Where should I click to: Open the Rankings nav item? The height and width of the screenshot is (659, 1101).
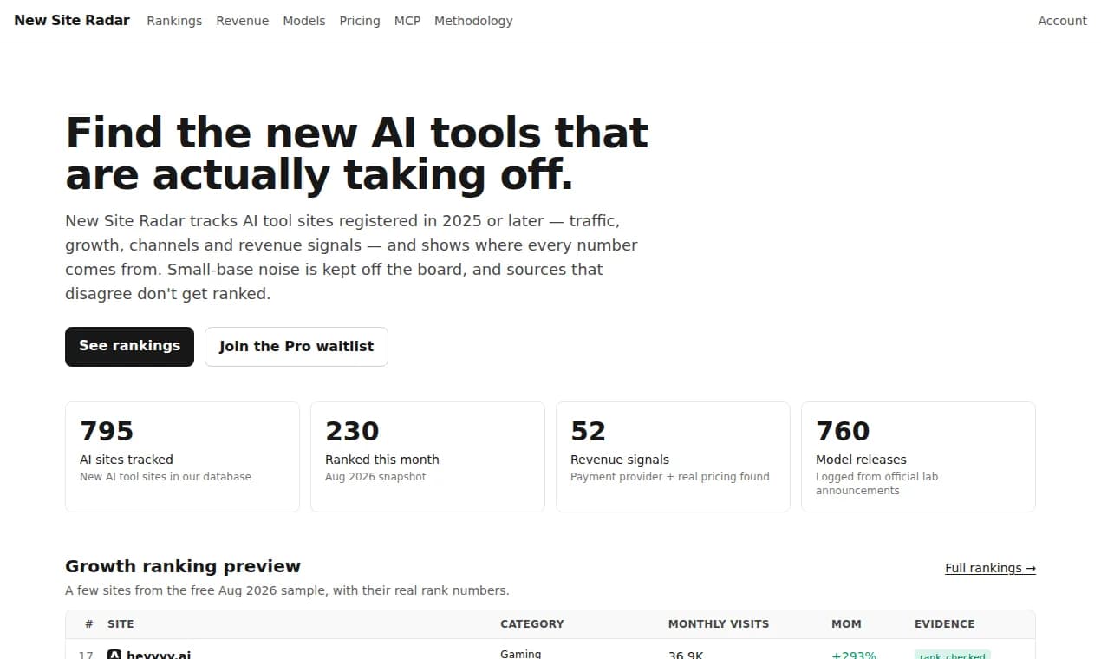(x=174, y=21)
